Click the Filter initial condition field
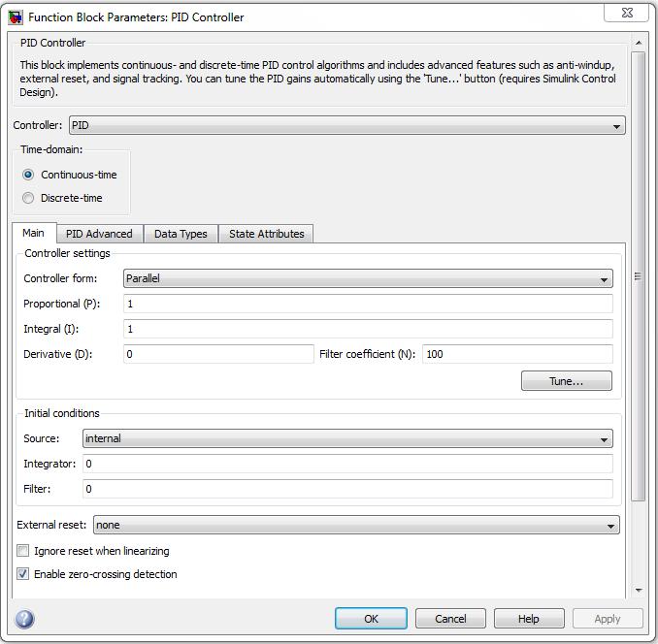This screenshot has width=658, height=644. tap(347, 489)
